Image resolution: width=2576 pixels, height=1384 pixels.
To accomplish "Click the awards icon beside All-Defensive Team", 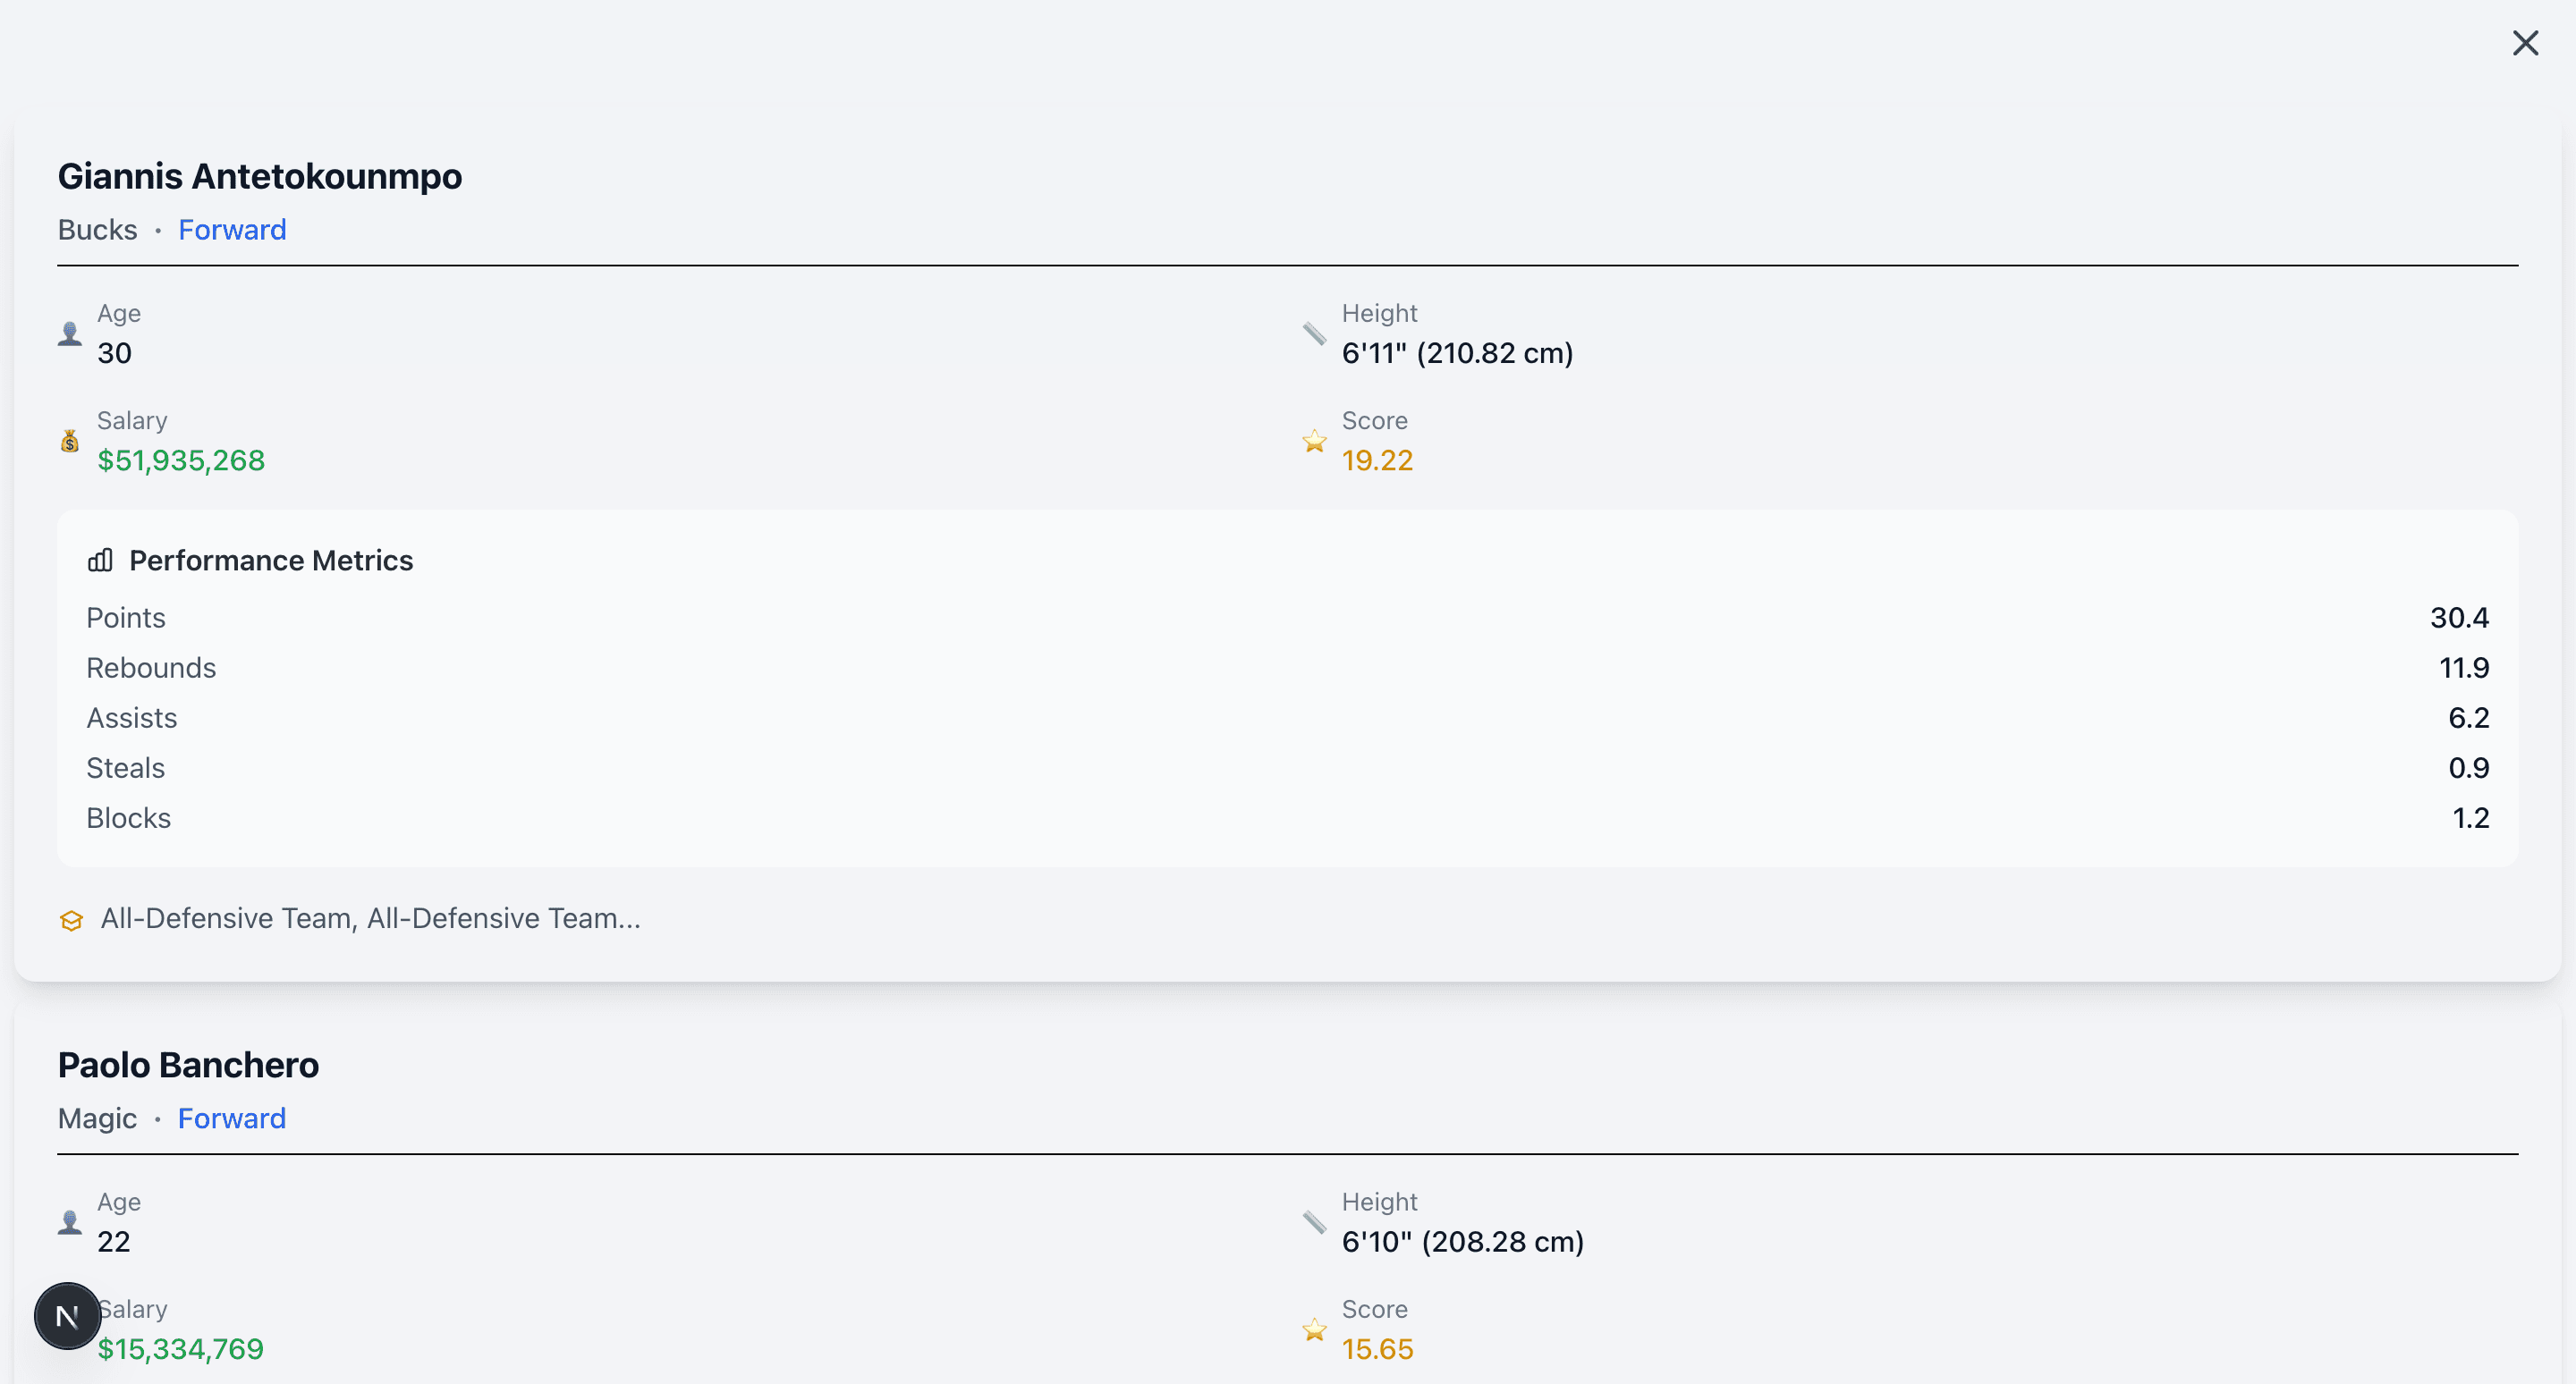I will pyautogui.click(x=71, y=919).
